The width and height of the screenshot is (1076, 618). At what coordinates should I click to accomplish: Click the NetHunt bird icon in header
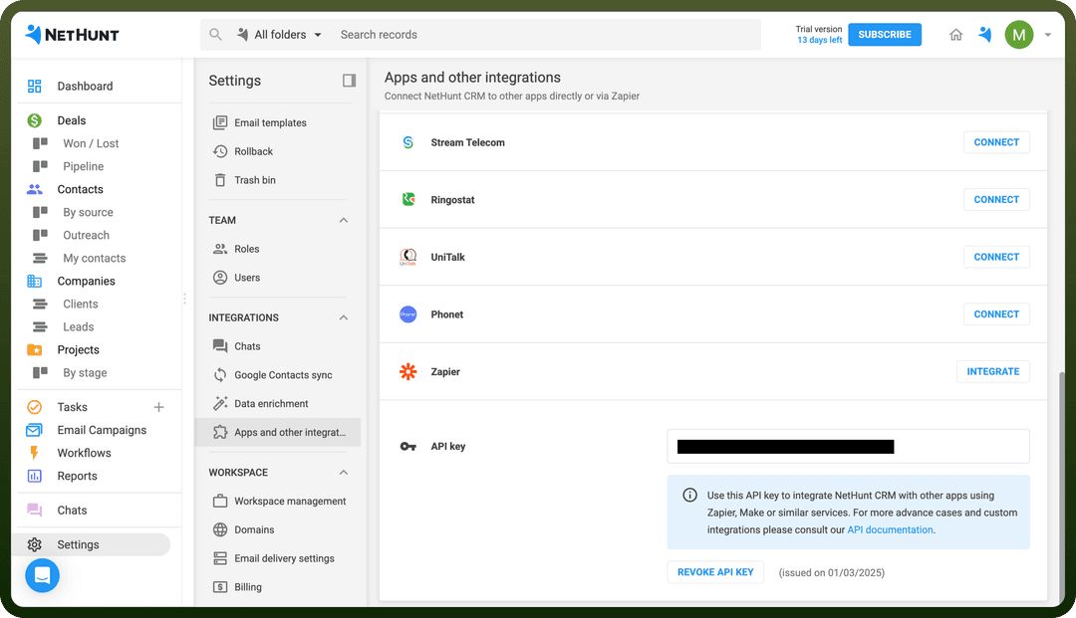point(984,34)
